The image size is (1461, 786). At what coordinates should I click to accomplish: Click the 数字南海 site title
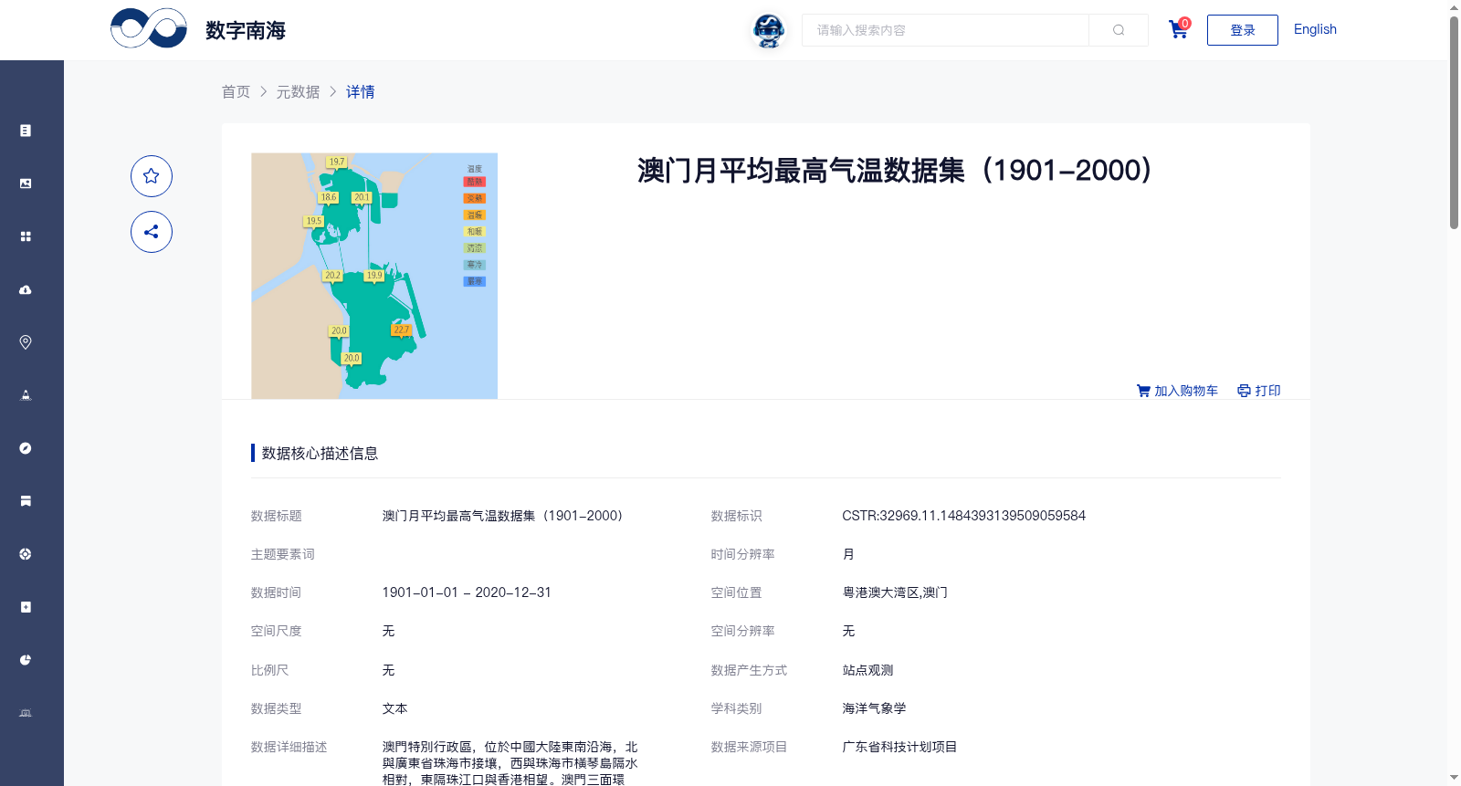(246, 30)
